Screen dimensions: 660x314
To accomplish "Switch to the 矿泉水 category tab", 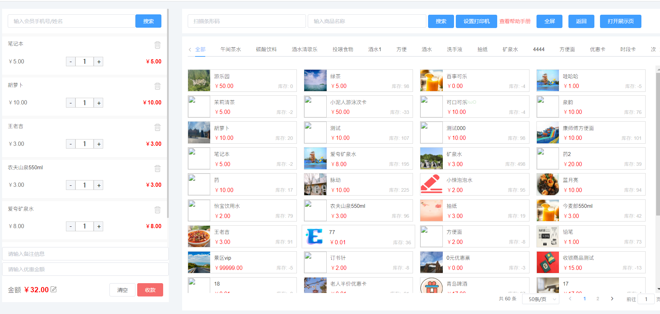I will pos(510,49).
